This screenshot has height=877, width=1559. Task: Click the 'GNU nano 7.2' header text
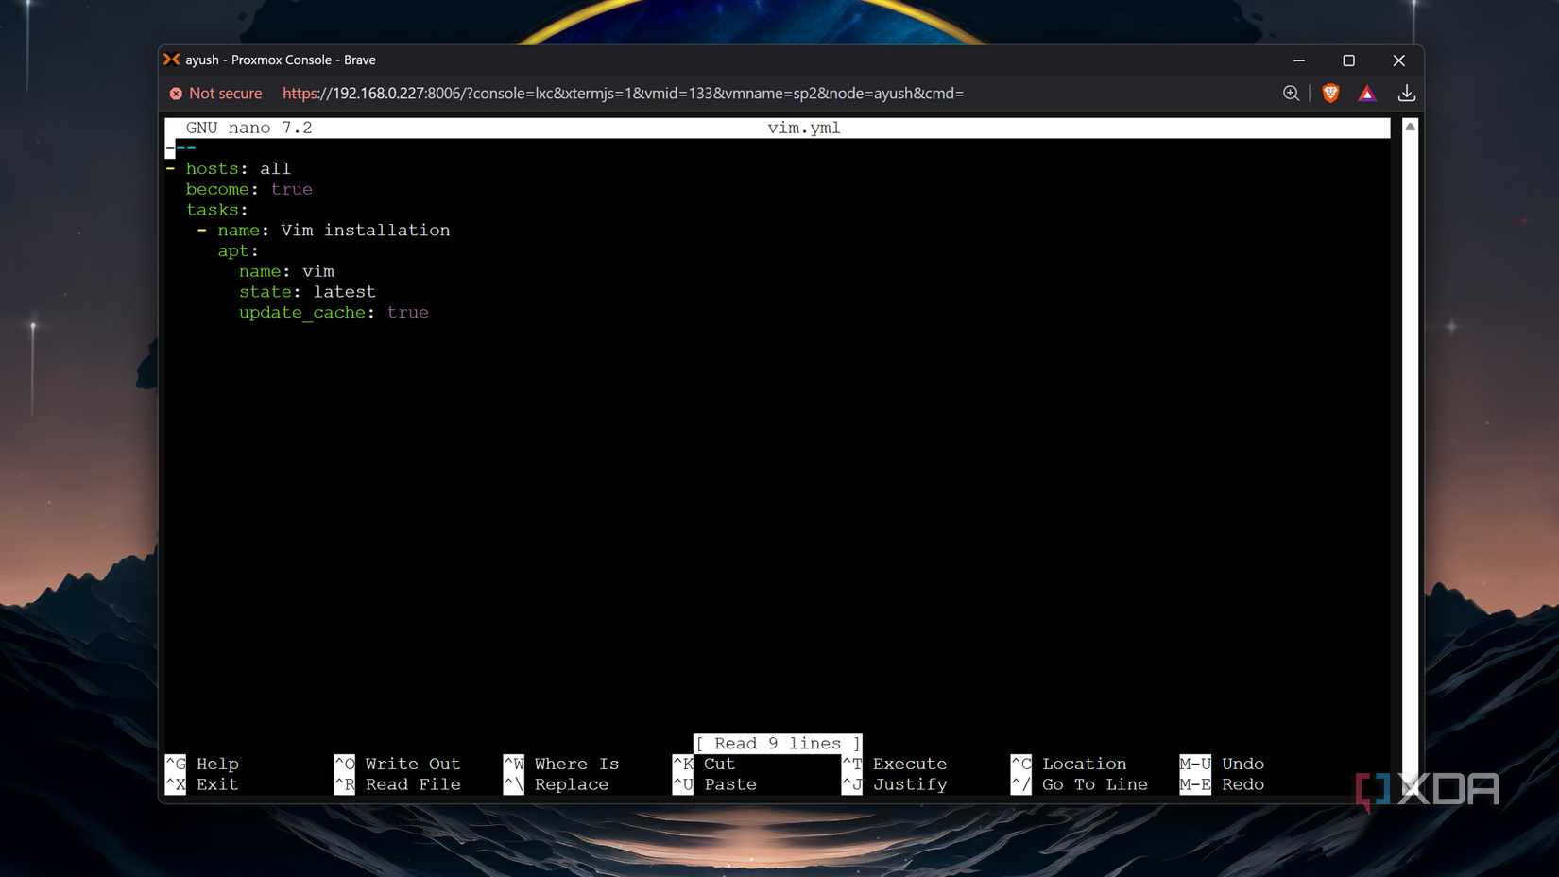pyautogui.click(x=248, y=128)
